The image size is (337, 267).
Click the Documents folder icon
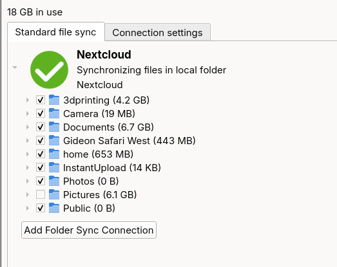(54, 127)
